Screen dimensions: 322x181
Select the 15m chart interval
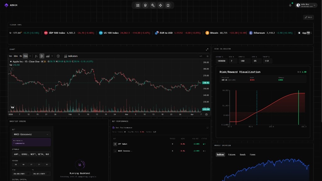[25, 56]
